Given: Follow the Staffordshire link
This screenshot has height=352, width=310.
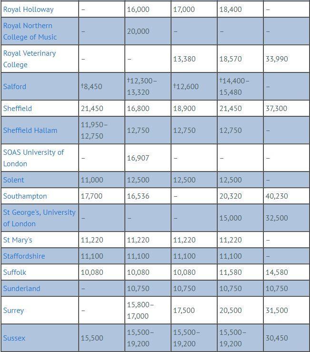Looking at the screenshot, I should 24,256.
